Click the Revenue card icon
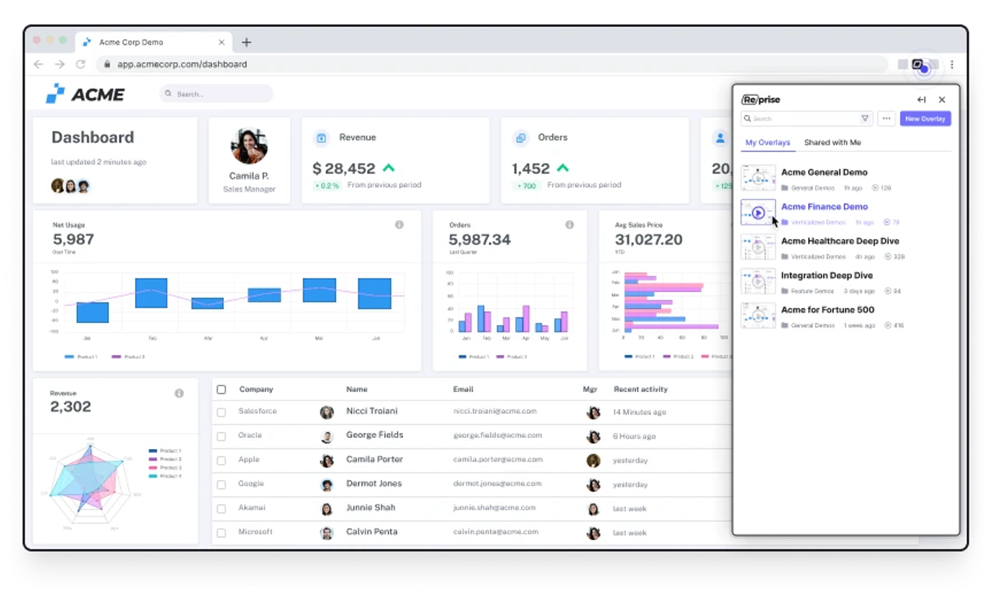The width and height of the screenshot is (992, 597). [x=321, y=138]
